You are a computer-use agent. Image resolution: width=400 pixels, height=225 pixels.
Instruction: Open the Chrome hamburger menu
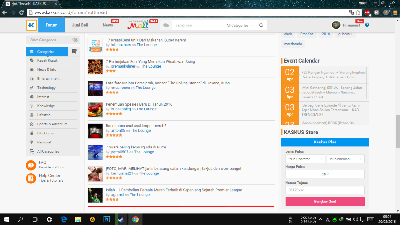point(395,12)
